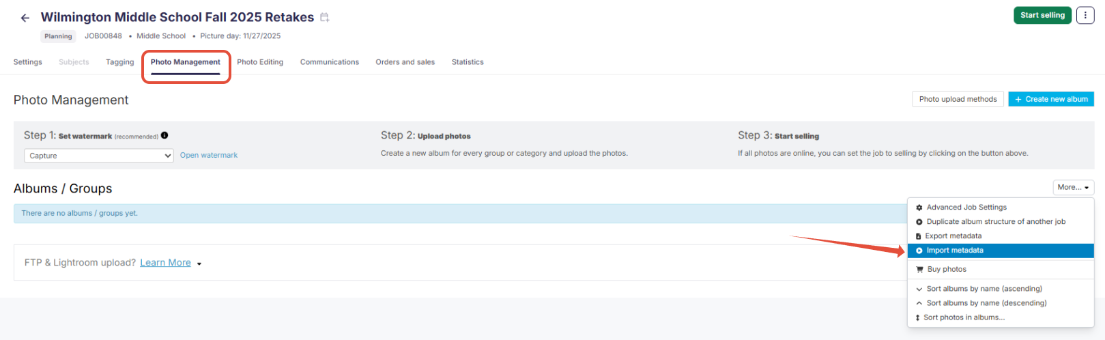This screenshot has height=340, width=1105.
Task: Open the Capture watermark dropdown
Action: pos(99,156)
